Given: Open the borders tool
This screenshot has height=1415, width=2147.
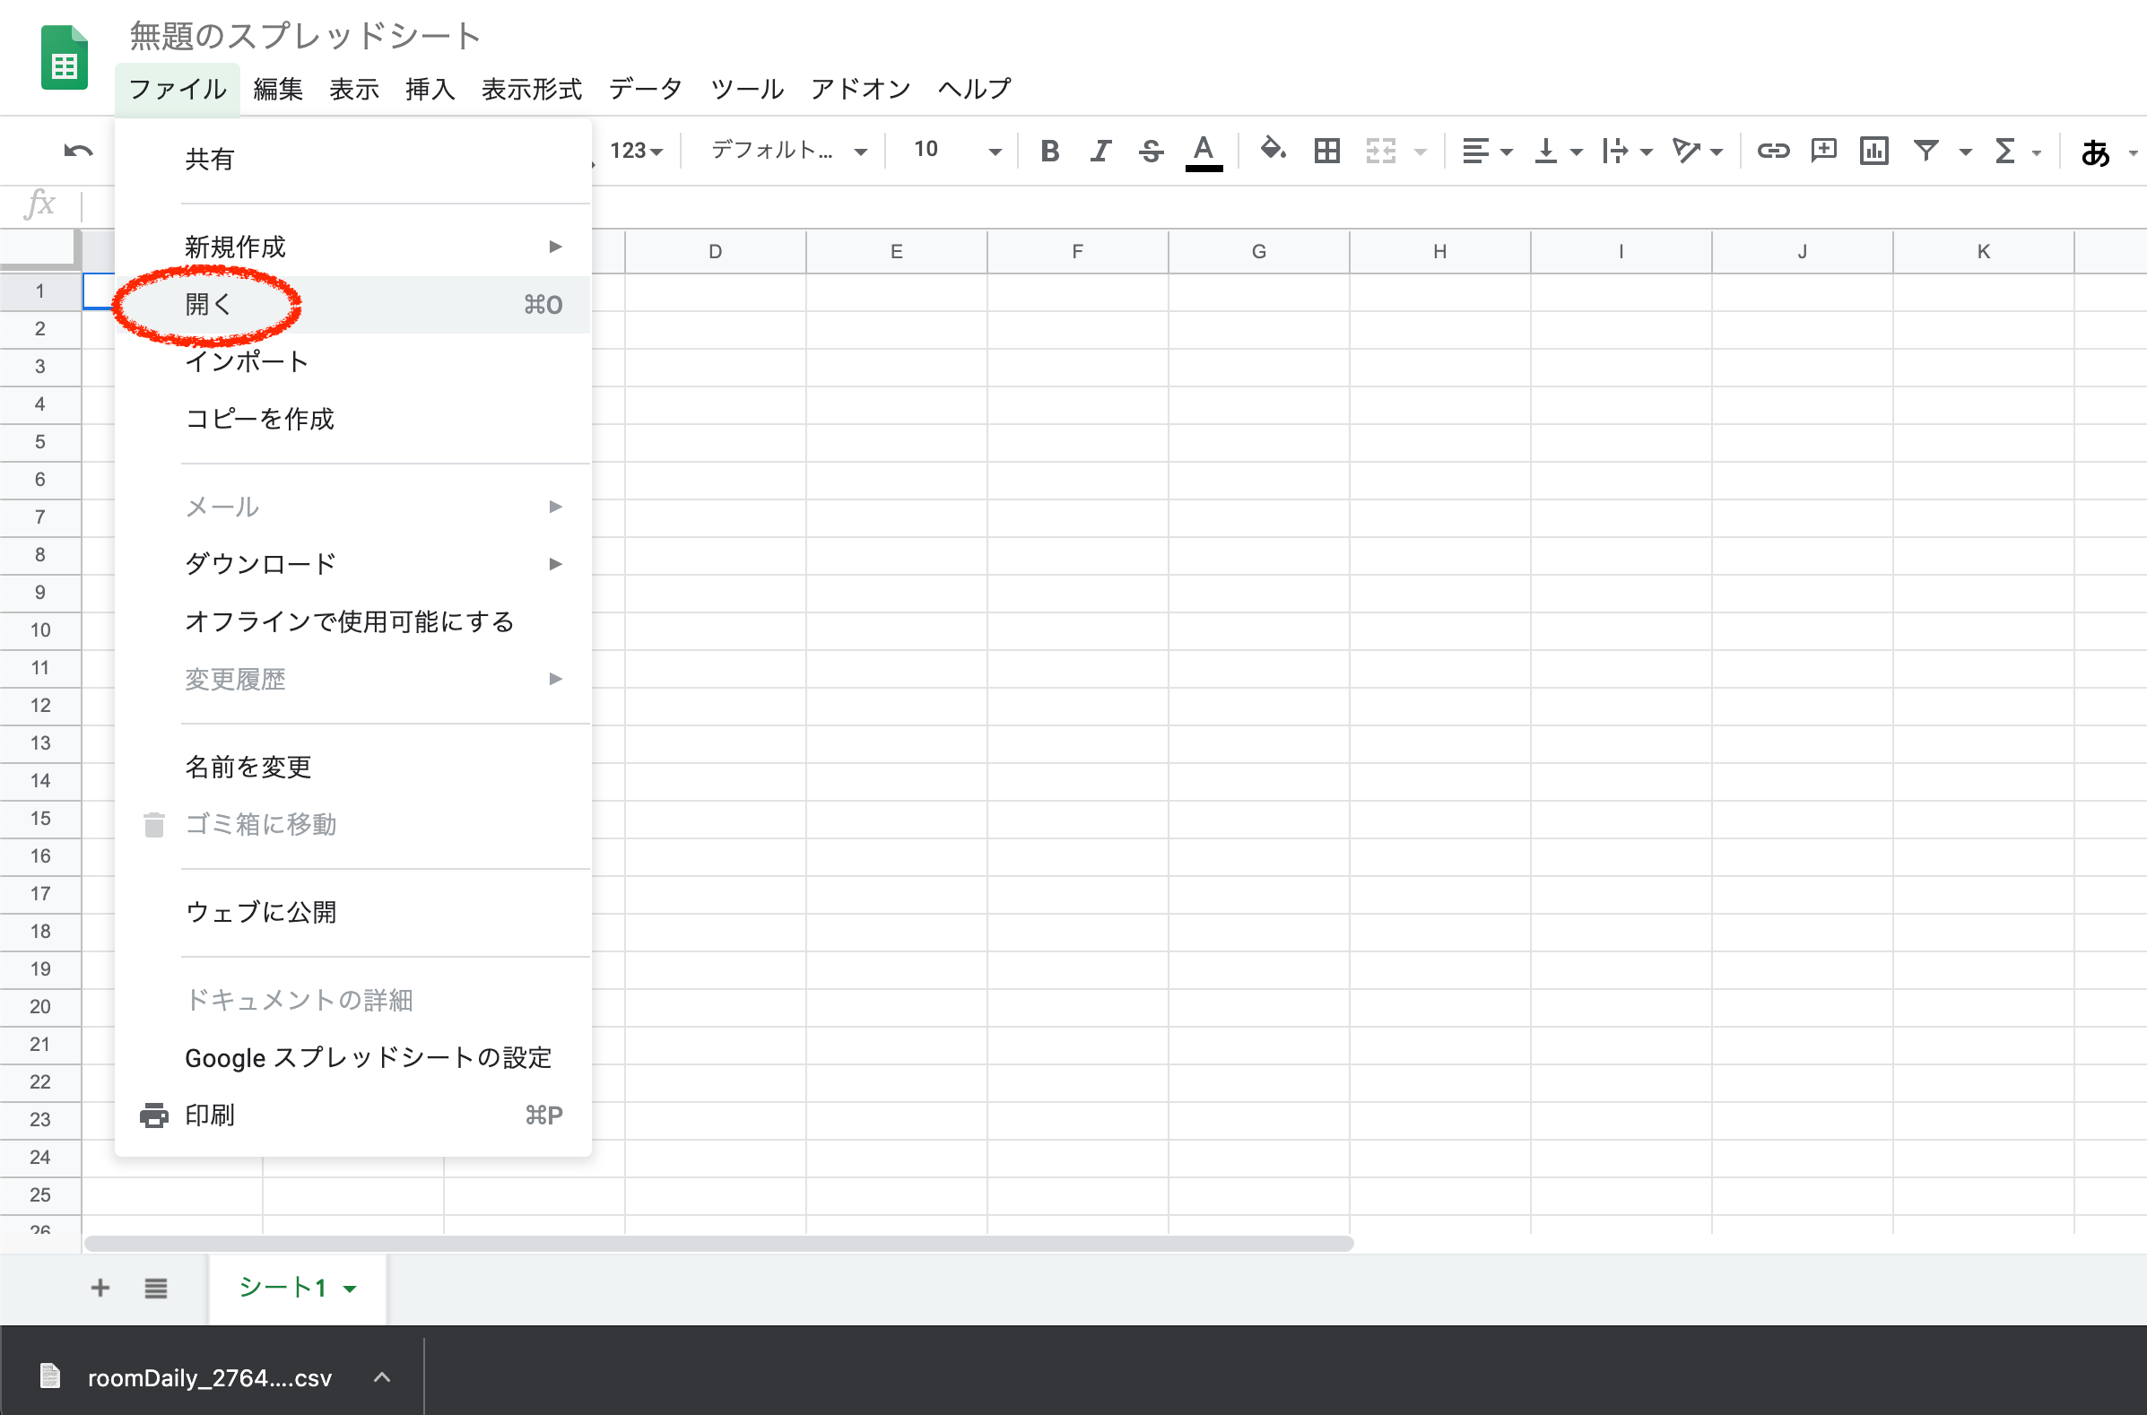Looking at the screenshot, I should pos(1326,151).
